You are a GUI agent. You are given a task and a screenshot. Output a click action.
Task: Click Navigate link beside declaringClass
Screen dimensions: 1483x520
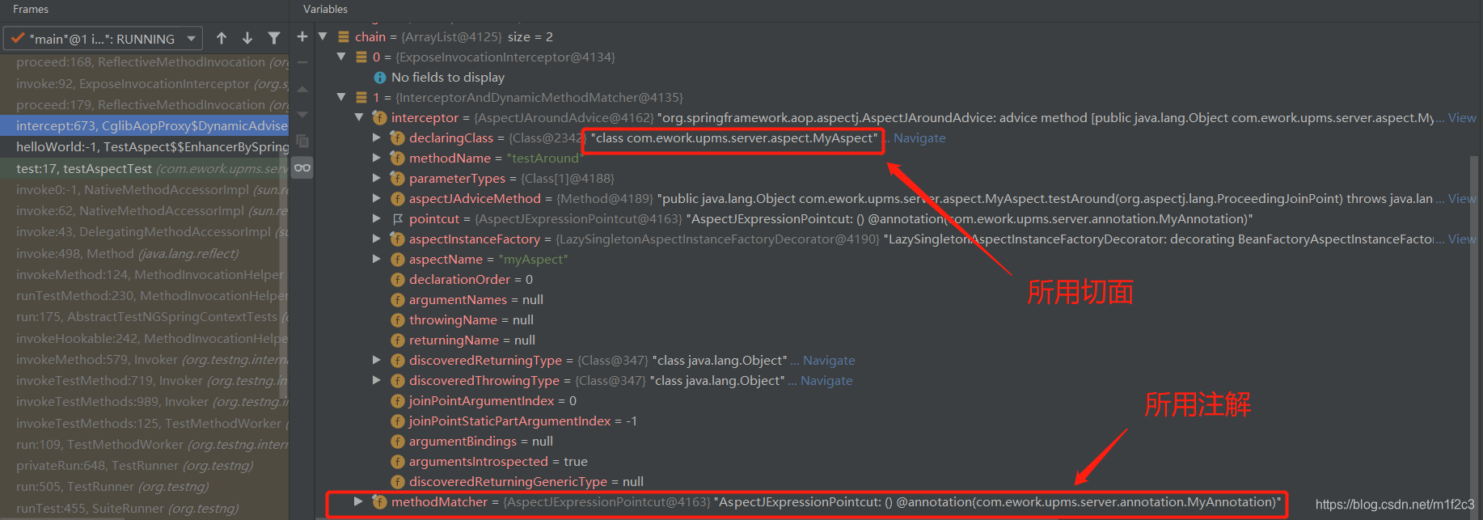pos(919,138)
